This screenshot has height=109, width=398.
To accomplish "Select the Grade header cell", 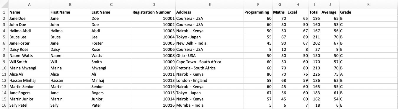I will point(368,12).
